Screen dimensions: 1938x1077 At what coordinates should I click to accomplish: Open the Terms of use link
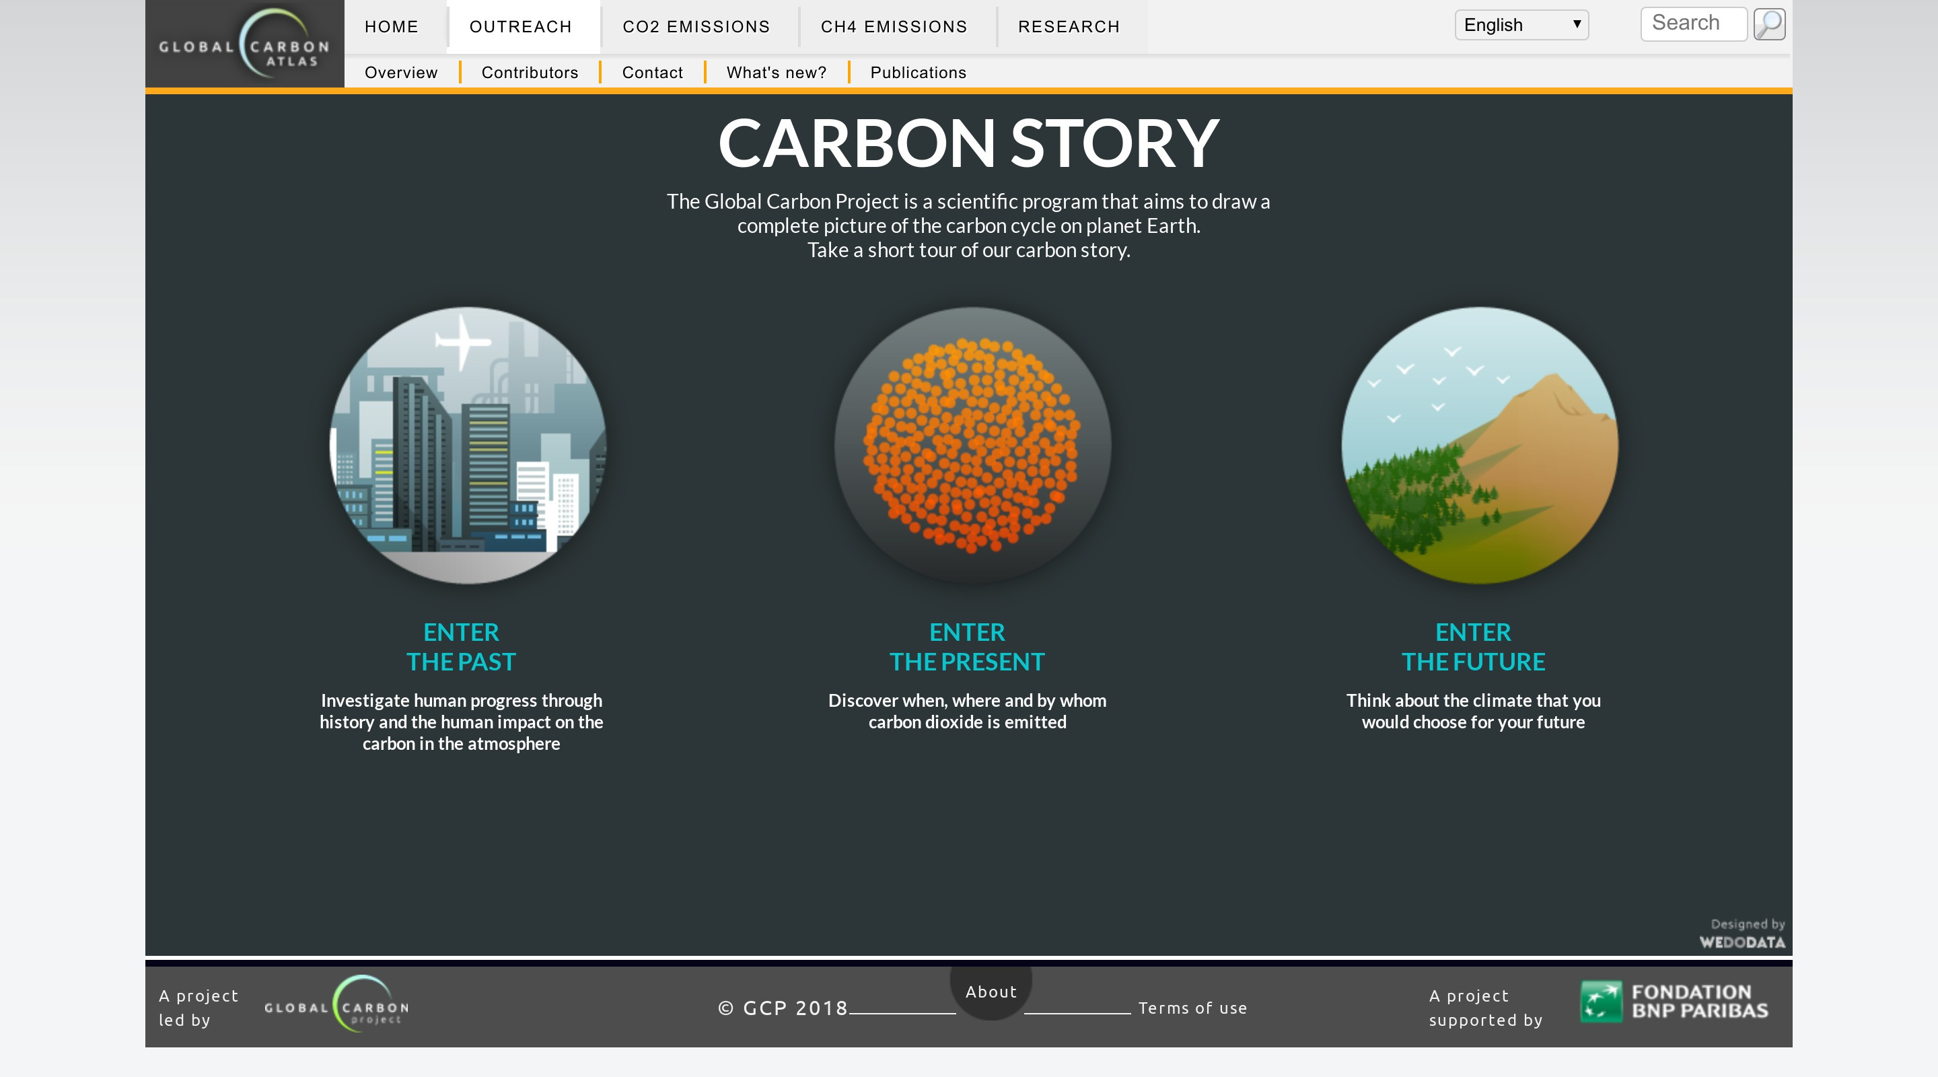[1192, 1008]
